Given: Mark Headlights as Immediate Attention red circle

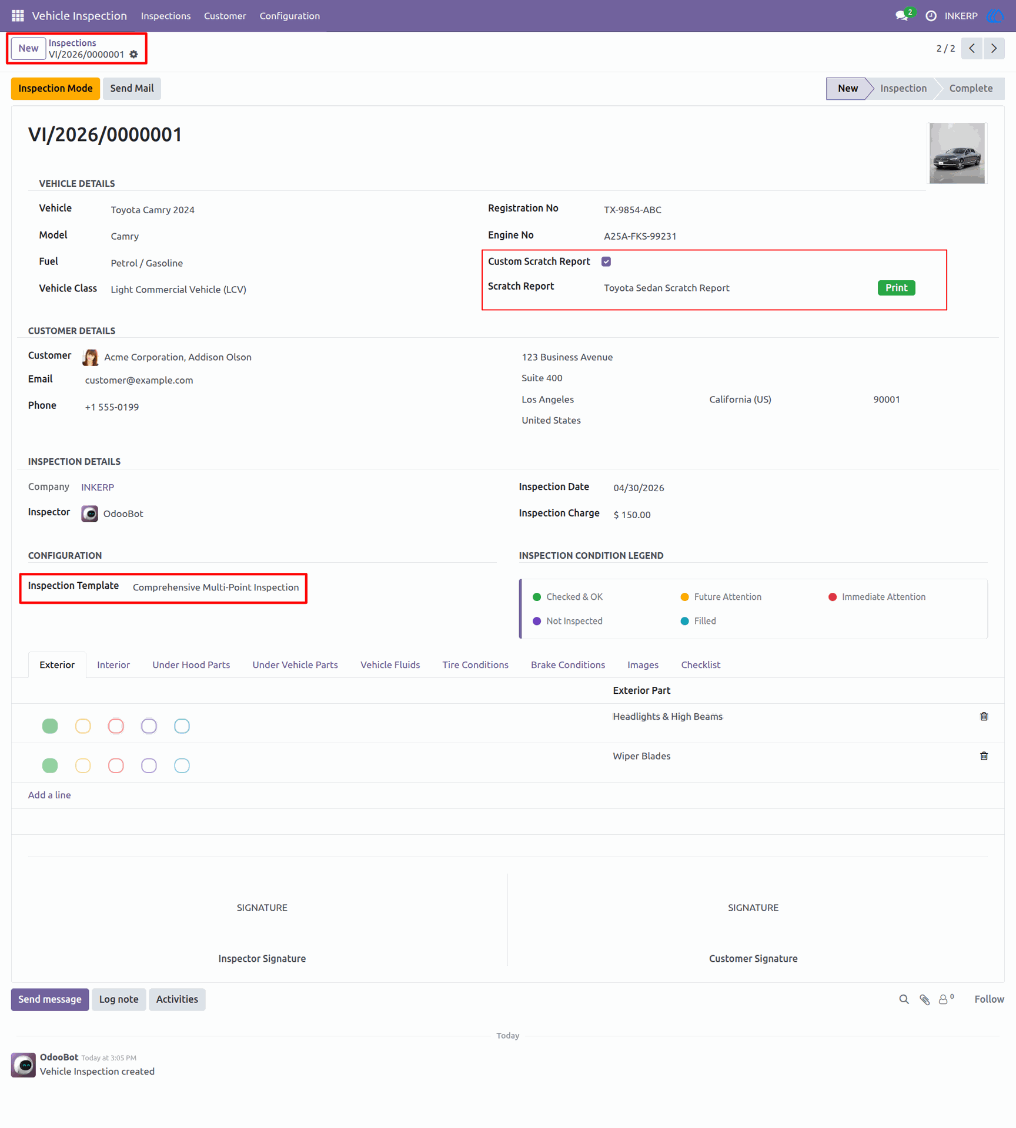Looking at the screenshot, I should 116,726.
